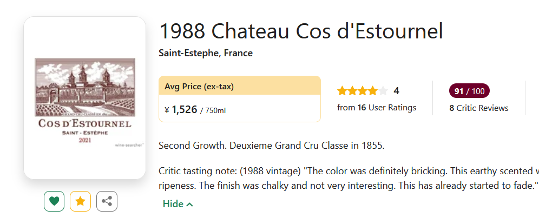Click the 1988 Chateau Cos d'Estournel title
This screenshot has width=539, height=224.
click(300, 31)
